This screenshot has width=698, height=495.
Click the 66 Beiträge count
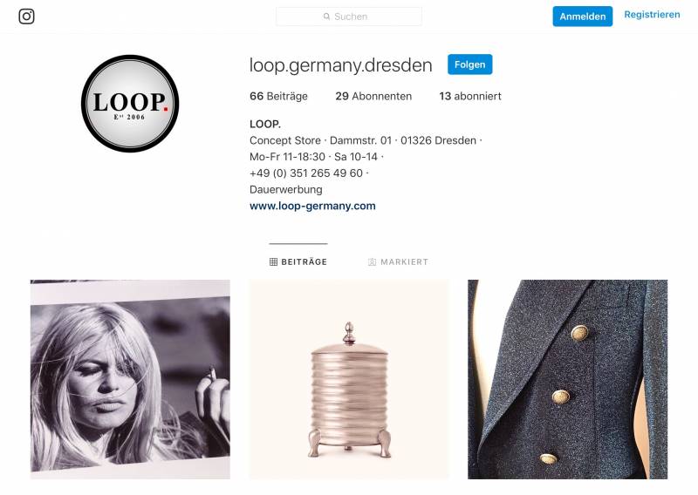[278, 96]
